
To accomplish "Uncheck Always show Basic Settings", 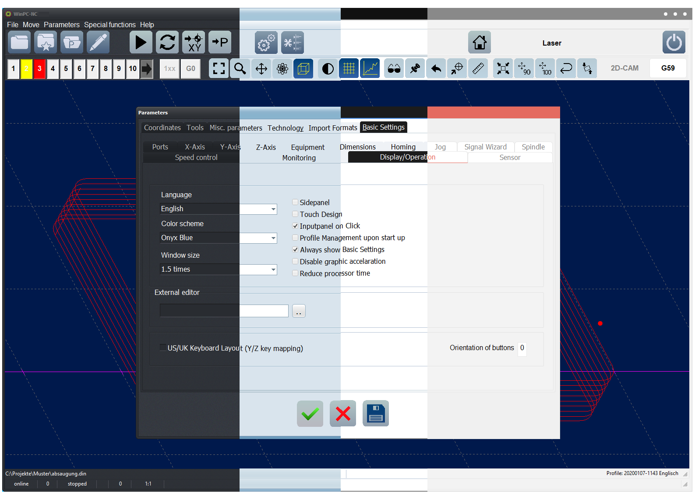I will (x=295, y=249).
